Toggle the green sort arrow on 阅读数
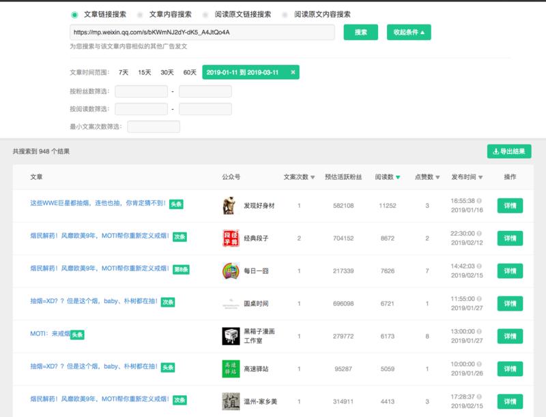The width and height of the screenshot is (546, 417). (399, 176)
